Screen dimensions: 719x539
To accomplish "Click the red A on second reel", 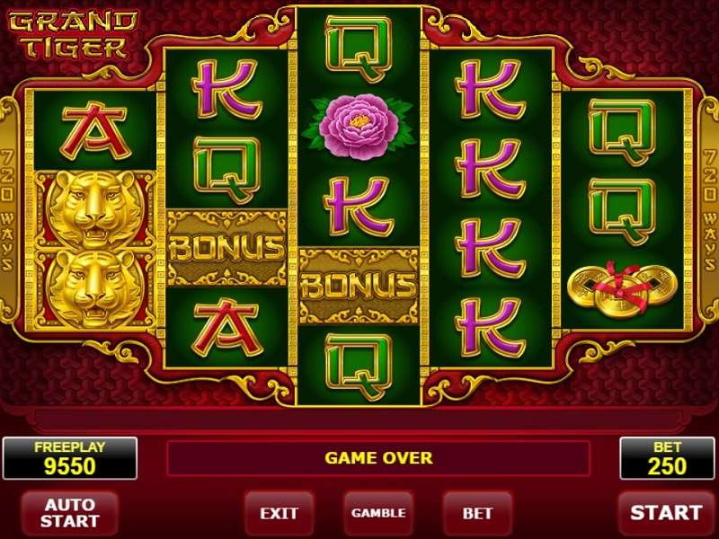I will point(226,327).
